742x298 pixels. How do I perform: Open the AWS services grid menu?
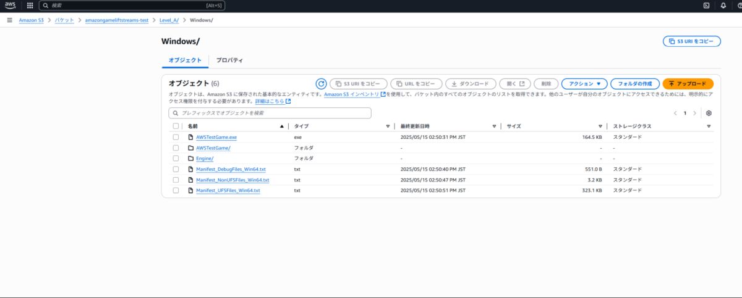pyautogui.click(x=30, y=6)
